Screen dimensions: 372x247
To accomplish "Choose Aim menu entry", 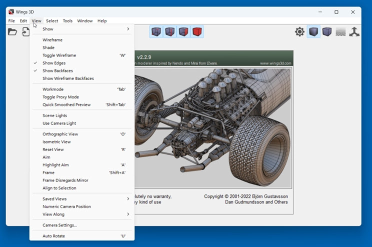I will [82, 157].
